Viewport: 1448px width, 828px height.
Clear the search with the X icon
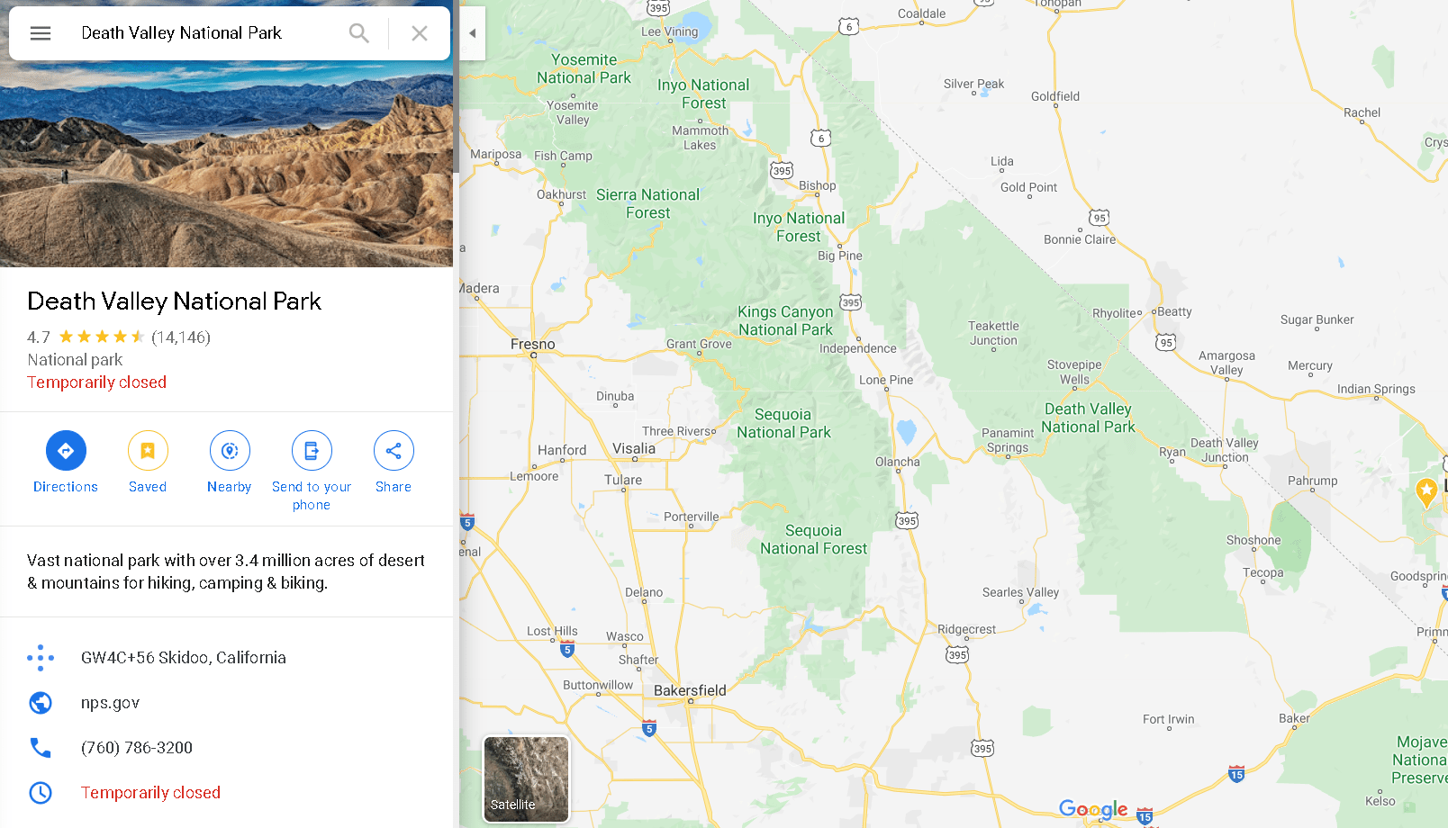tap(419, 33)
